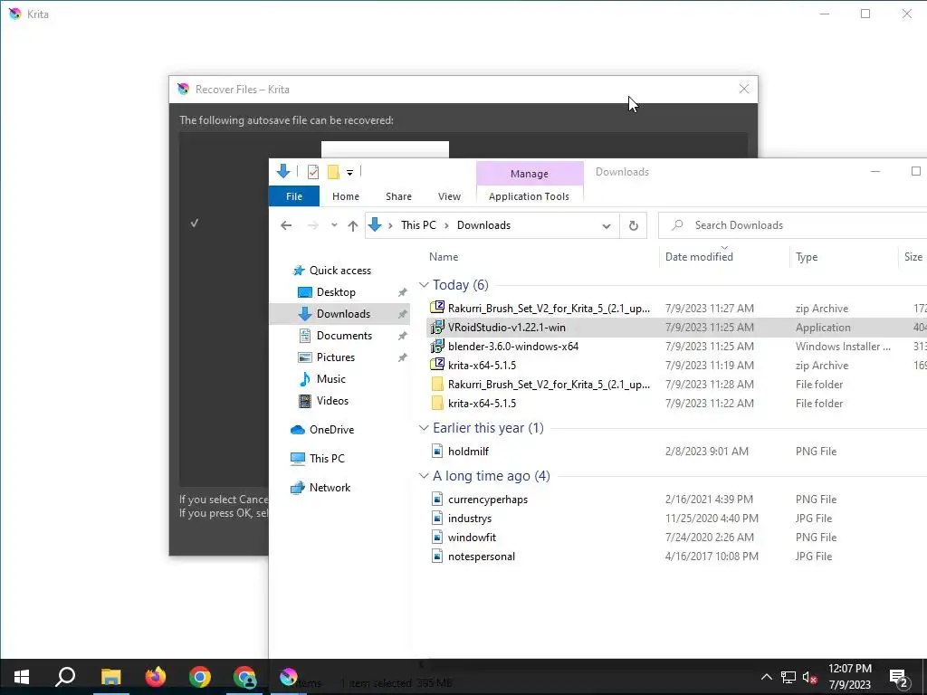
Task: Select autosave thumbnail in Krita recover dialog
Action: coord(385,149)
